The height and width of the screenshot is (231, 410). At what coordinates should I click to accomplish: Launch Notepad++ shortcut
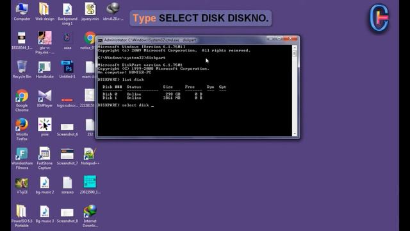click(90, 156)
